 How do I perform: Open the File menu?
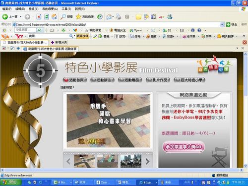point(6,9)
